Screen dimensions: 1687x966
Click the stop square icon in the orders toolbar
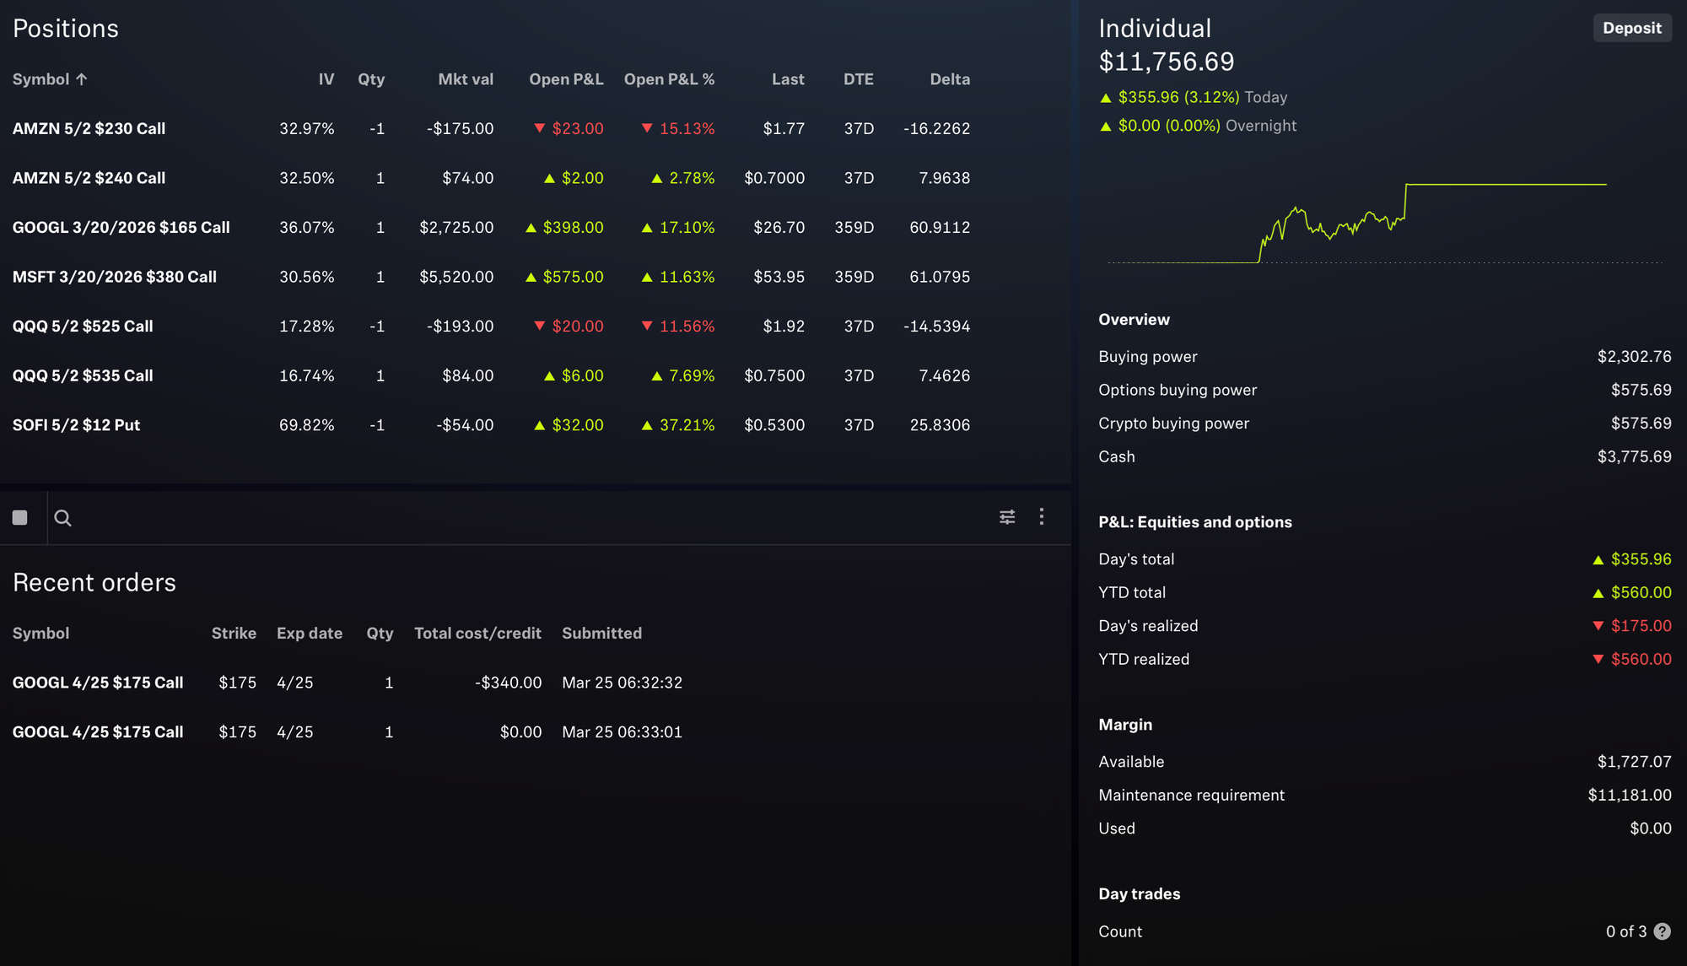point(20,517)
